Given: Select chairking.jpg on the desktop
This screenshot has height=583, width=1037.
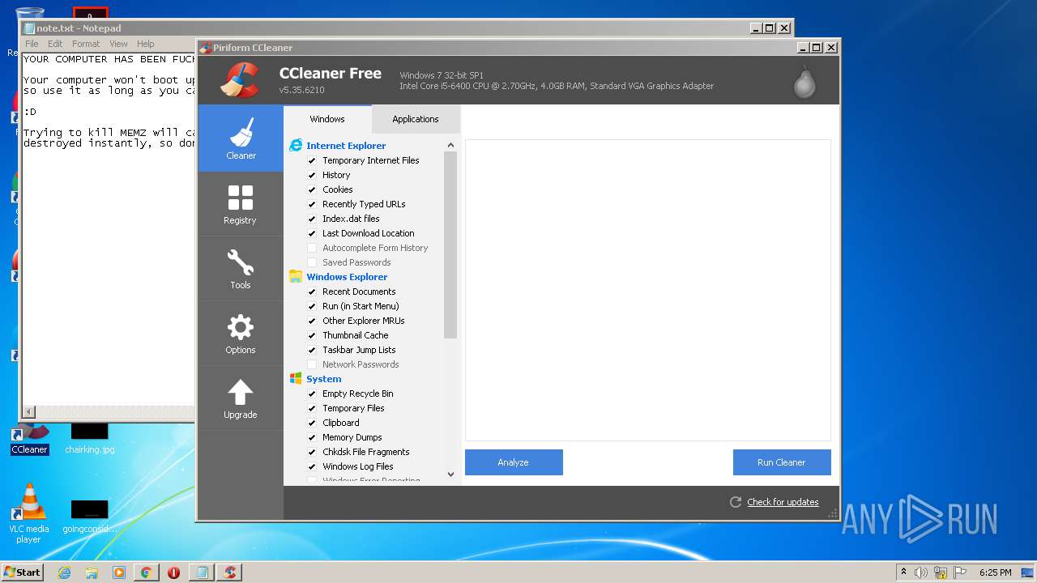Looking at the screenshot, I should tap(89, 436).
